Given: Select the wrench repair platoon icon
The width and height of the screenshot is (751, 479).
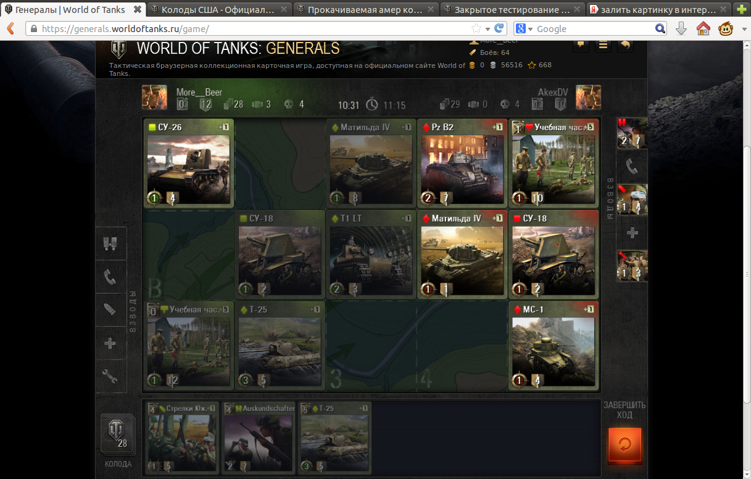Looking at the screenshot, I should tap(110, 377).
